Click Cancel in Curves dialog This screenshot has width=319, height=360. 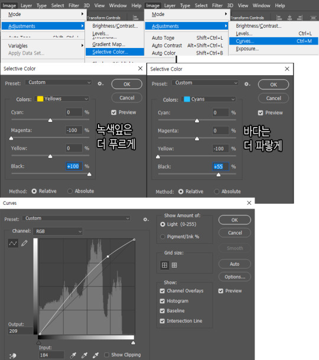235,233
